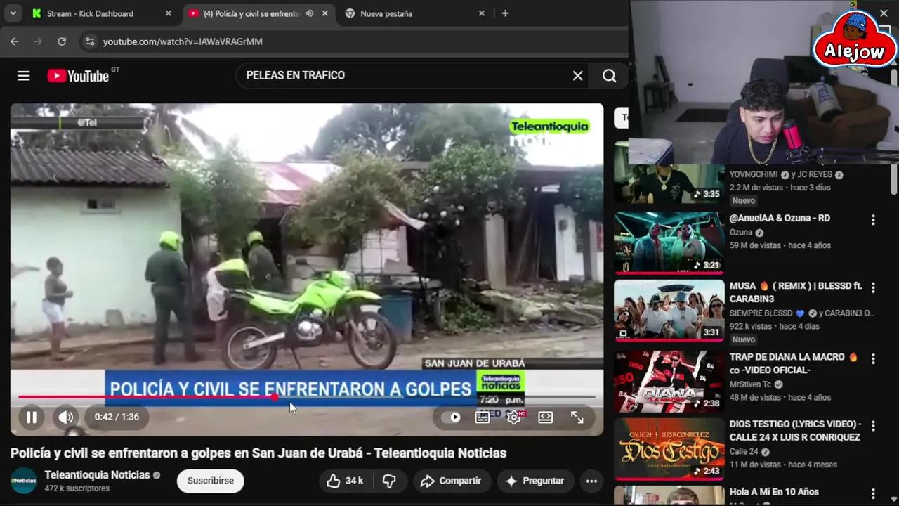The height and width of the screenshot is (506, 899).
Task: Toggle subtitles in video player
Action: tap(483, 417)
